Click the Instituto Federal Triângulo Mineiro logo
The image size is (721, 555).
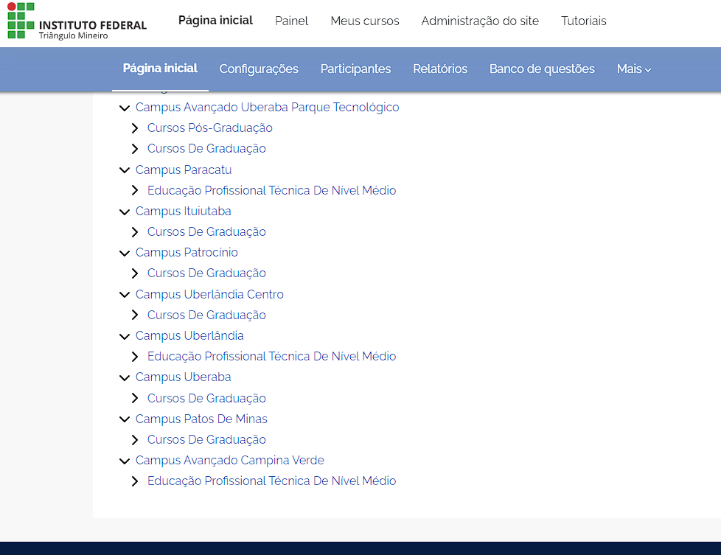77,21
